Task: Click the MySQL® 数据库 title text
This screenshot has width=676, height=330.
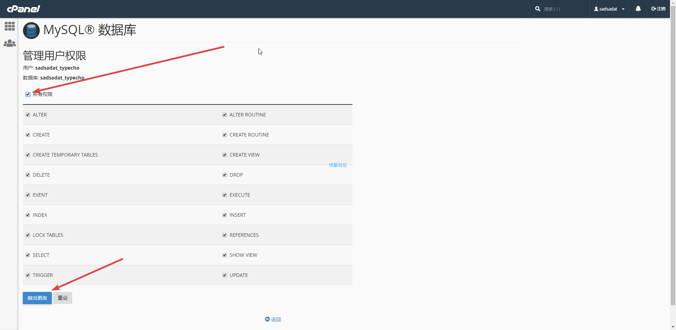Action: point(90,30)
